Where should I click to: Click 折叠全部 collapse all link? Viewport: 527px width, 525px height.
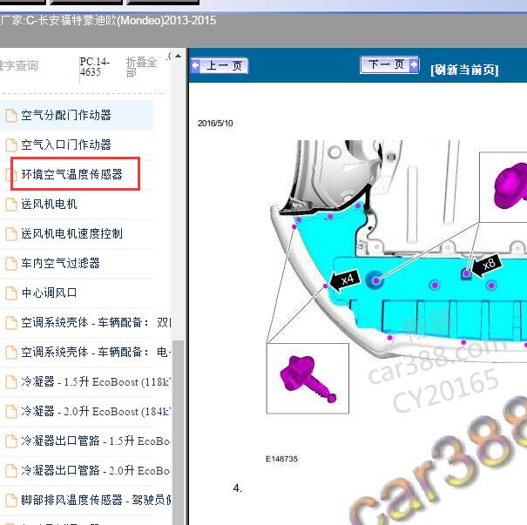[x=141, y=67]
